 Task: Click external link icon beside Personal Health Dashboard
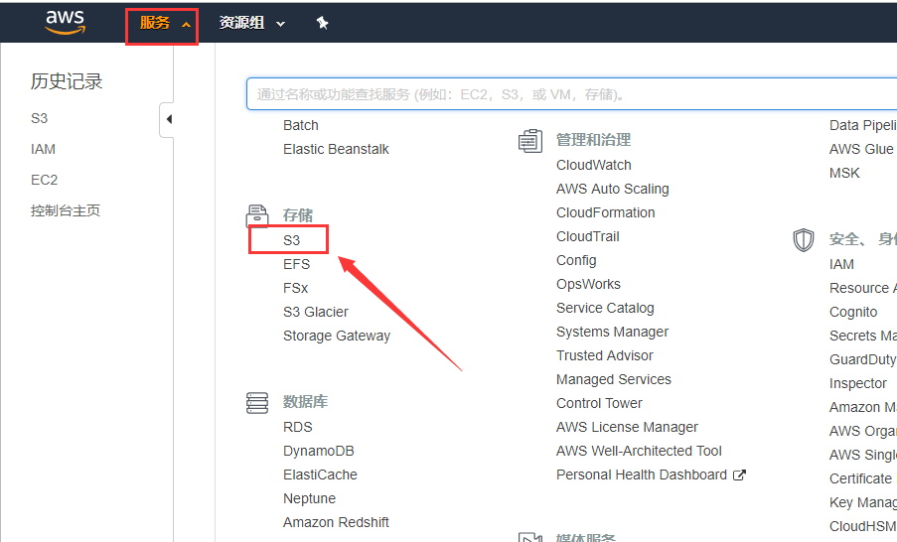[739, 474]
